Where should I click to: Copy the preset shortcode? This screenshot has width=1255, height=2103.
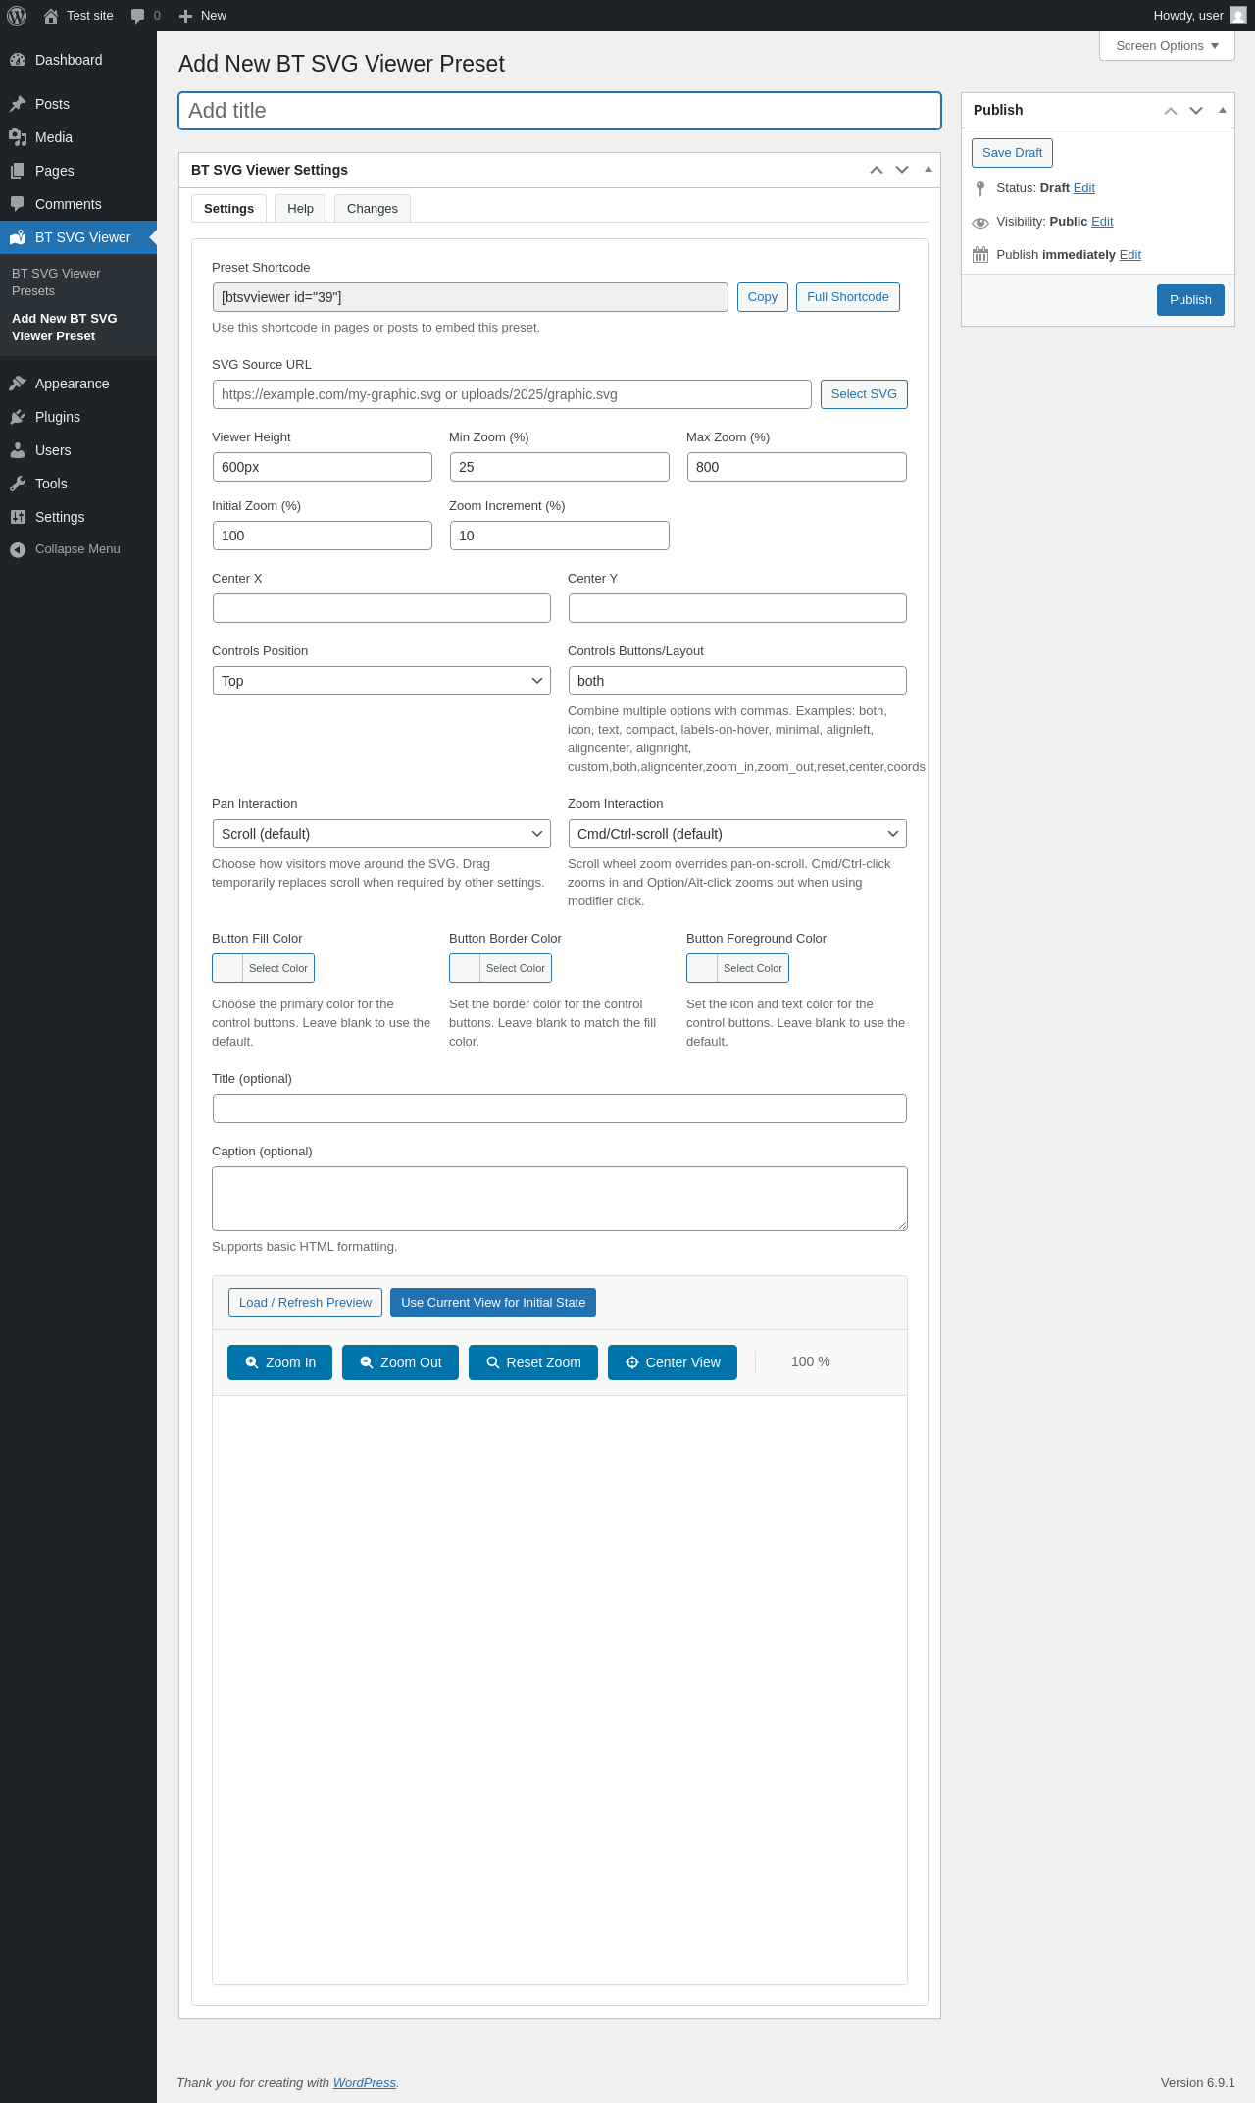[763, 297]
